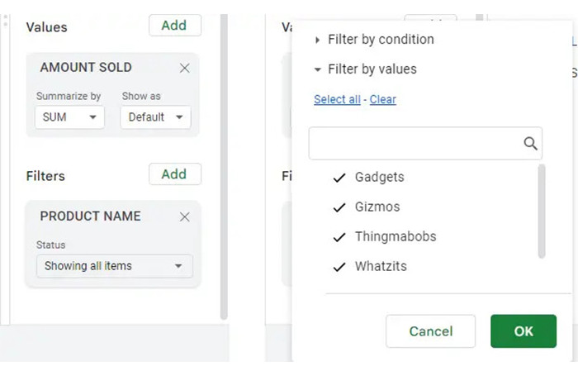Click the search magnifier icon
This screenshot has width=578, height=390.
(530, 144)
